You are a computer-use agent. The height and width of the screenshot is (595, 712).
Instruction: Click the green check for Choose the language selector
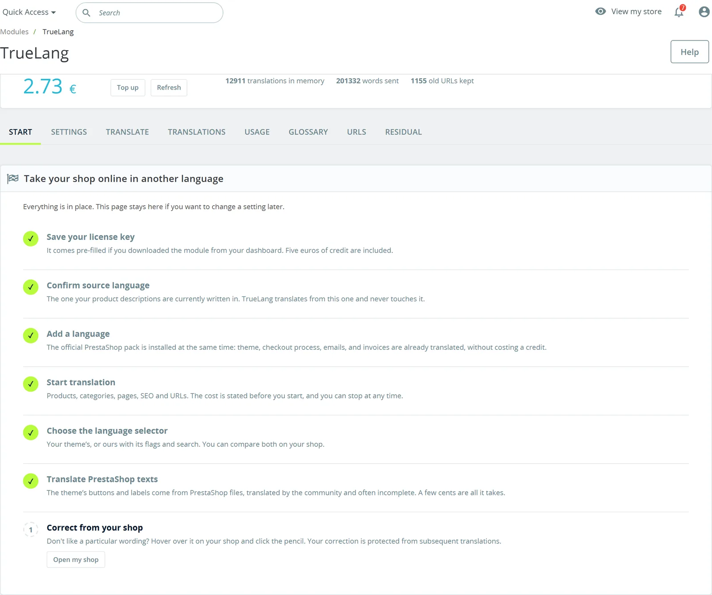click(x=31, y=433)
